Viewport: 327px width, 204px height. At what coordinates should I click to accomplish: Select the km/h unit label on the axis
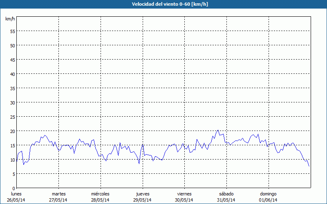pyautogui.click(x=10, y=19)
